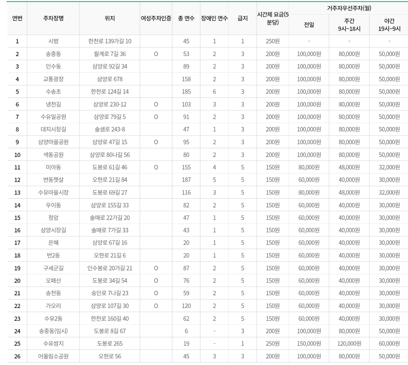Click the parking lot name 어울림소공원
This screenshot has width=408, height=365.
53,356
